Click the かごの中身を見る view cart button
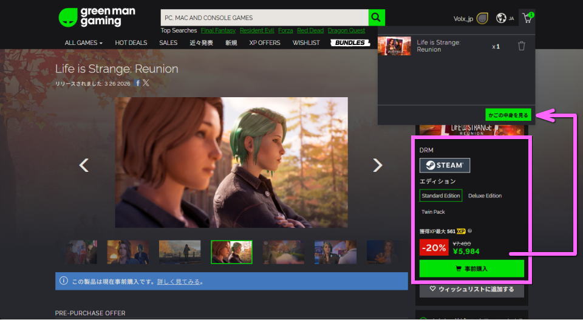 pyautogui.click(x=508, y=115)
